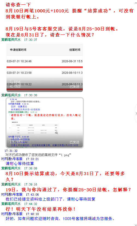Click message about submitting to 上级部门
Screen dimensions: 137x226
(x=50, y=199)
